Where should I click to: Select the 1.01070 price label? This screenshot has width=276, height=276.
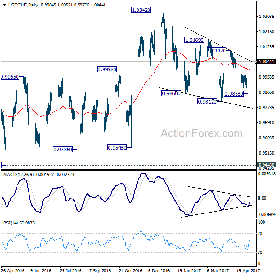(217, 51)
